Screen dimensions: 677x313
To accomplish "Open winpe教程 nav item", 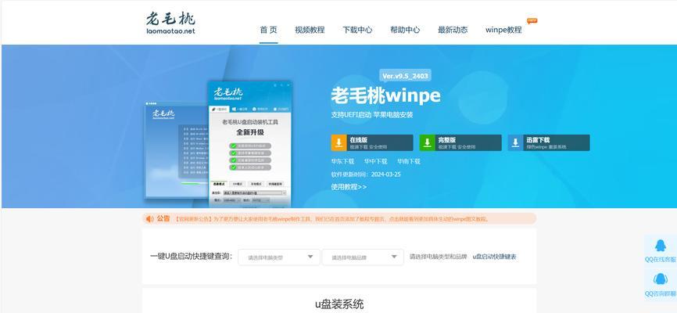I will pos(503,30).
